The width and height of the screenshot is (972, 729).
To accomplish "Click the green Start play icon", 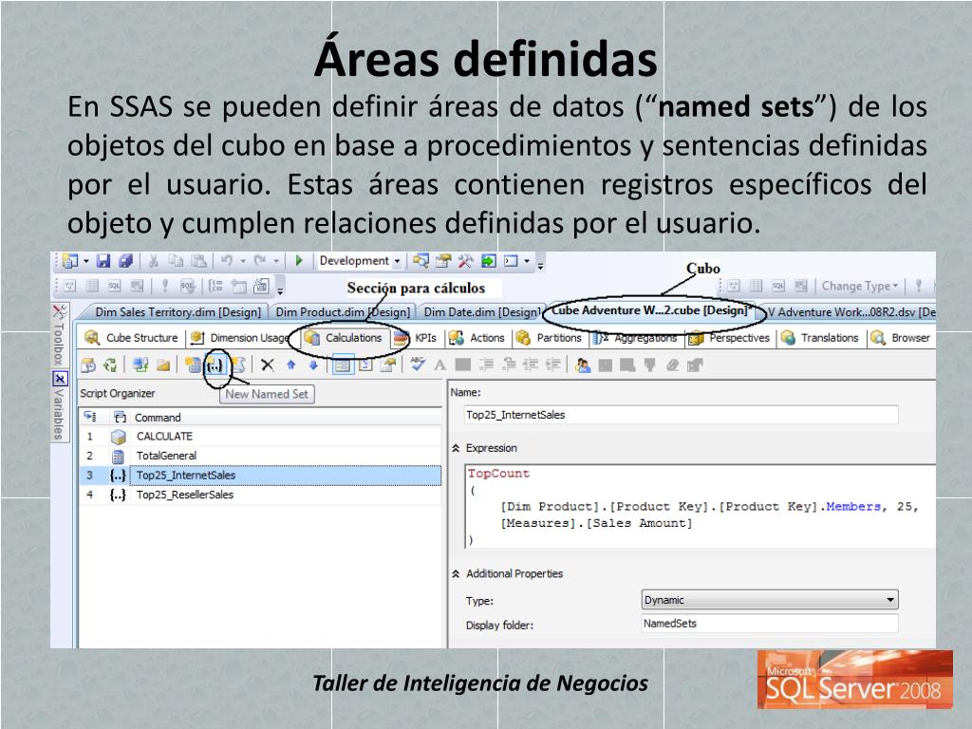I will pos(299,261).
